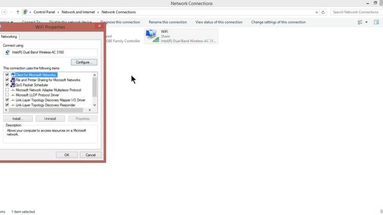Open the change view icon
Image resolution: width=383 pixels, height=215 pixels.
click(360, 22)
